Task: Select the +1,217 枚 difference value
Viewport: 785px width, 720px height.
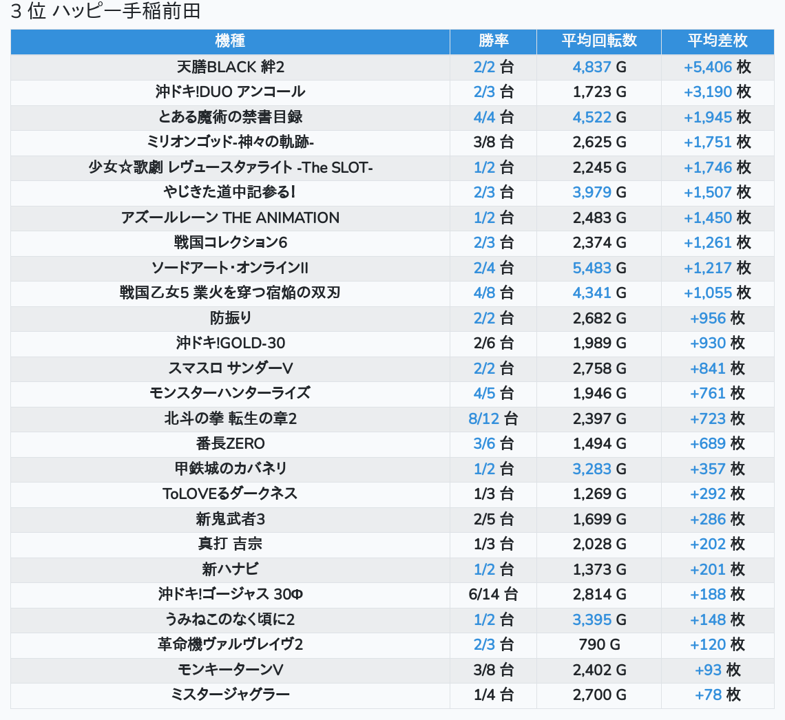Action: point(718,268)
